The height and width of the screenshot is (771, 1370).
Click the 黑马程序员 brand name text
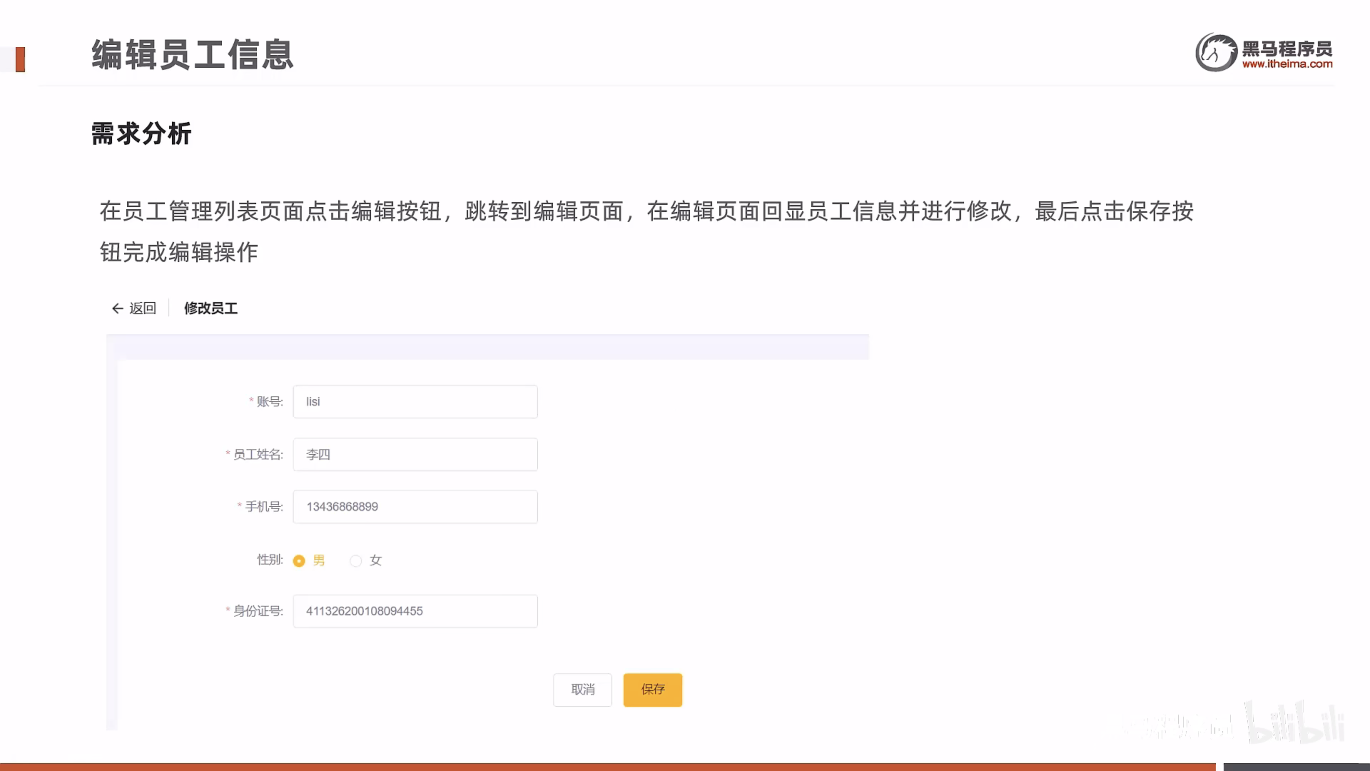click(1287, 49)
